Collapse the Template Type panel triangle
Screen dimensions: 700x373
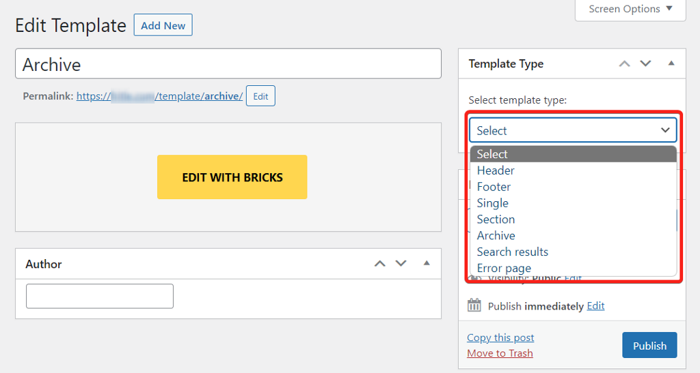pyautogui.click(x=671, y=63)
